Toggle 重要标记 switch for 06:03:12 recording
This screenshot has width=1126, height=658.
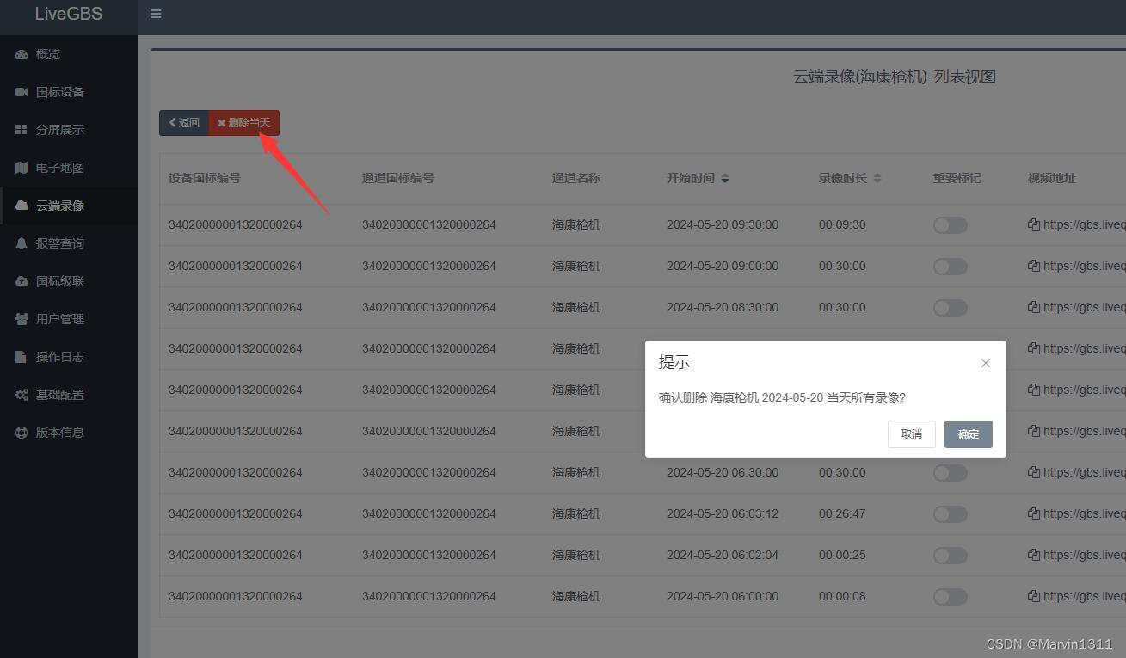coord(951,514)
